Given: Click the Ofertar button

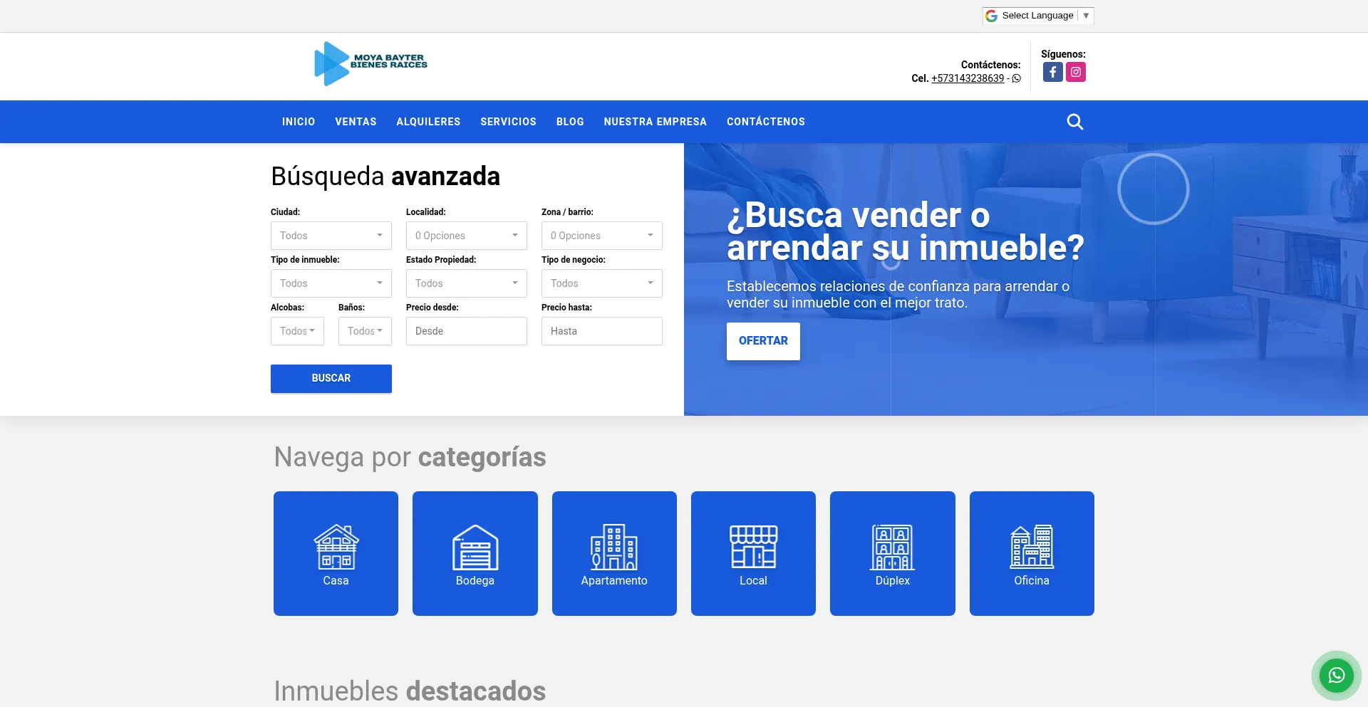Looking at the screenshot, I should tap(763, 341).
